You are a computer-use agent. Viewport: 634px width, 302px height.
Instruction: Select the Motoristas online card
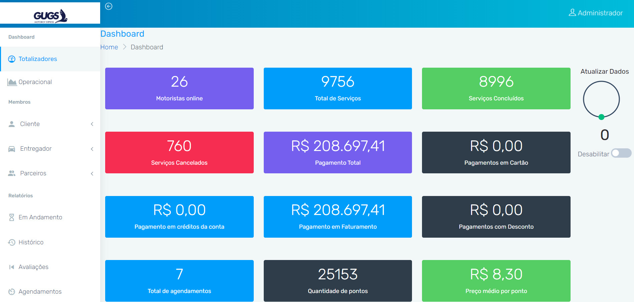click(179, 88)
